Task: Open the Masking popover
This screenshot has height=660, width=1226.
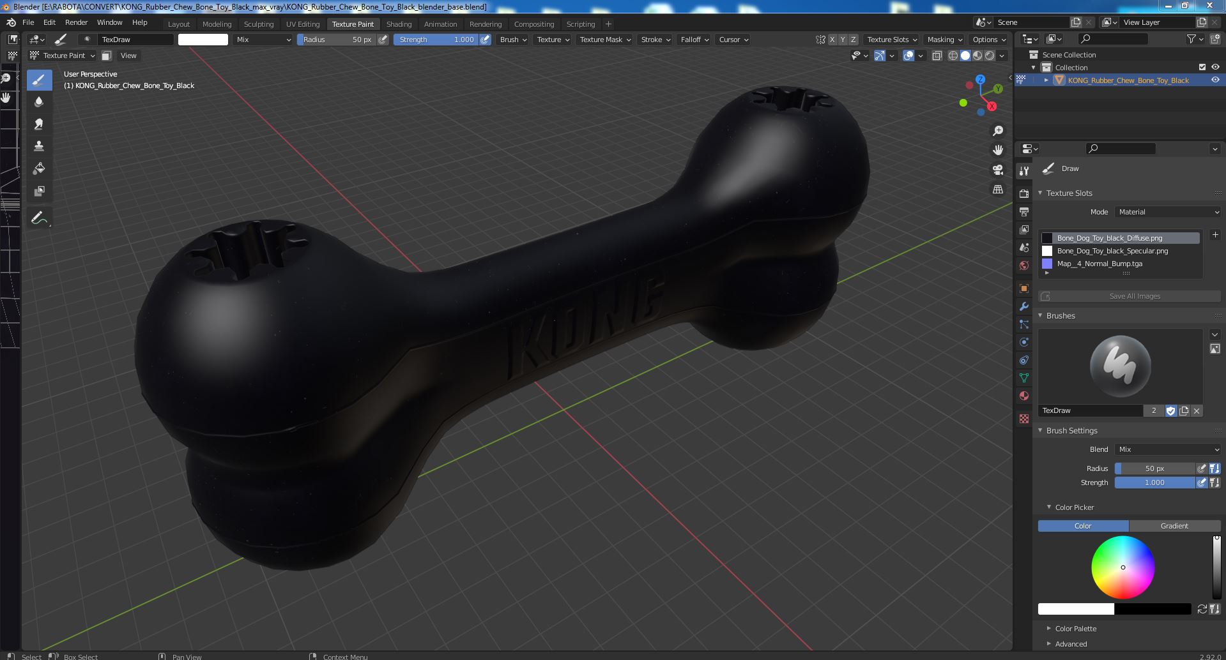Action: coord(944,40)
